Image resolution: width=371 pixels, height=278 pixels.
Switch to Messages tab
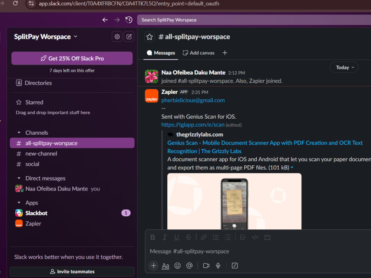click(x=161, y=53)
